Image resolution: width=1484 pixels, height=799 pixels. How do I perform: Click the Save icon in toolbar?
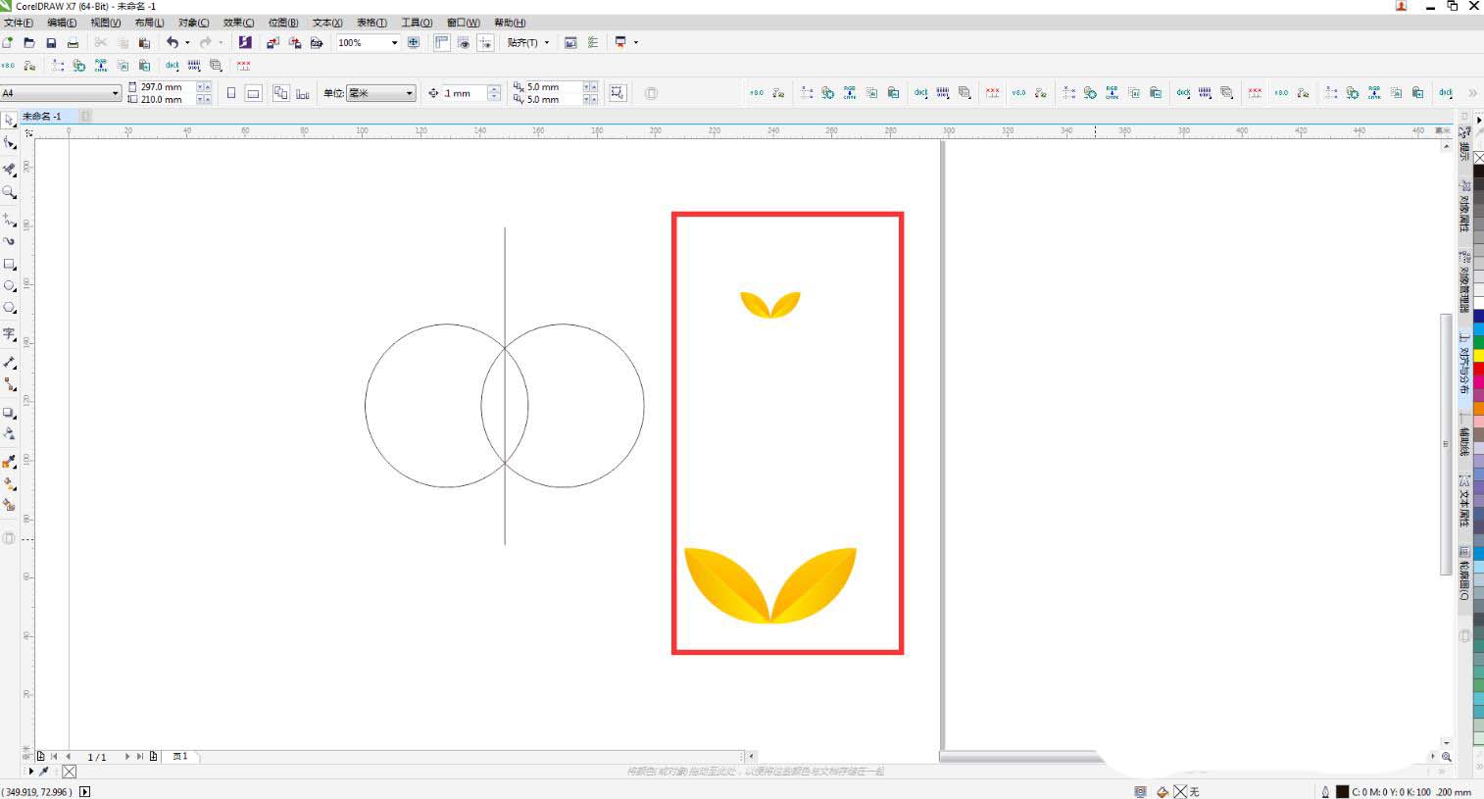click(51, 43)
